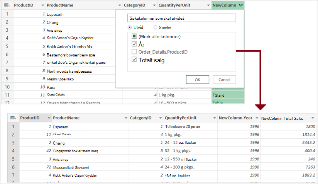
Task: Click the Søkekolonner som skal utvides search field
Action: pyautogui.click(x=181, y=18)
